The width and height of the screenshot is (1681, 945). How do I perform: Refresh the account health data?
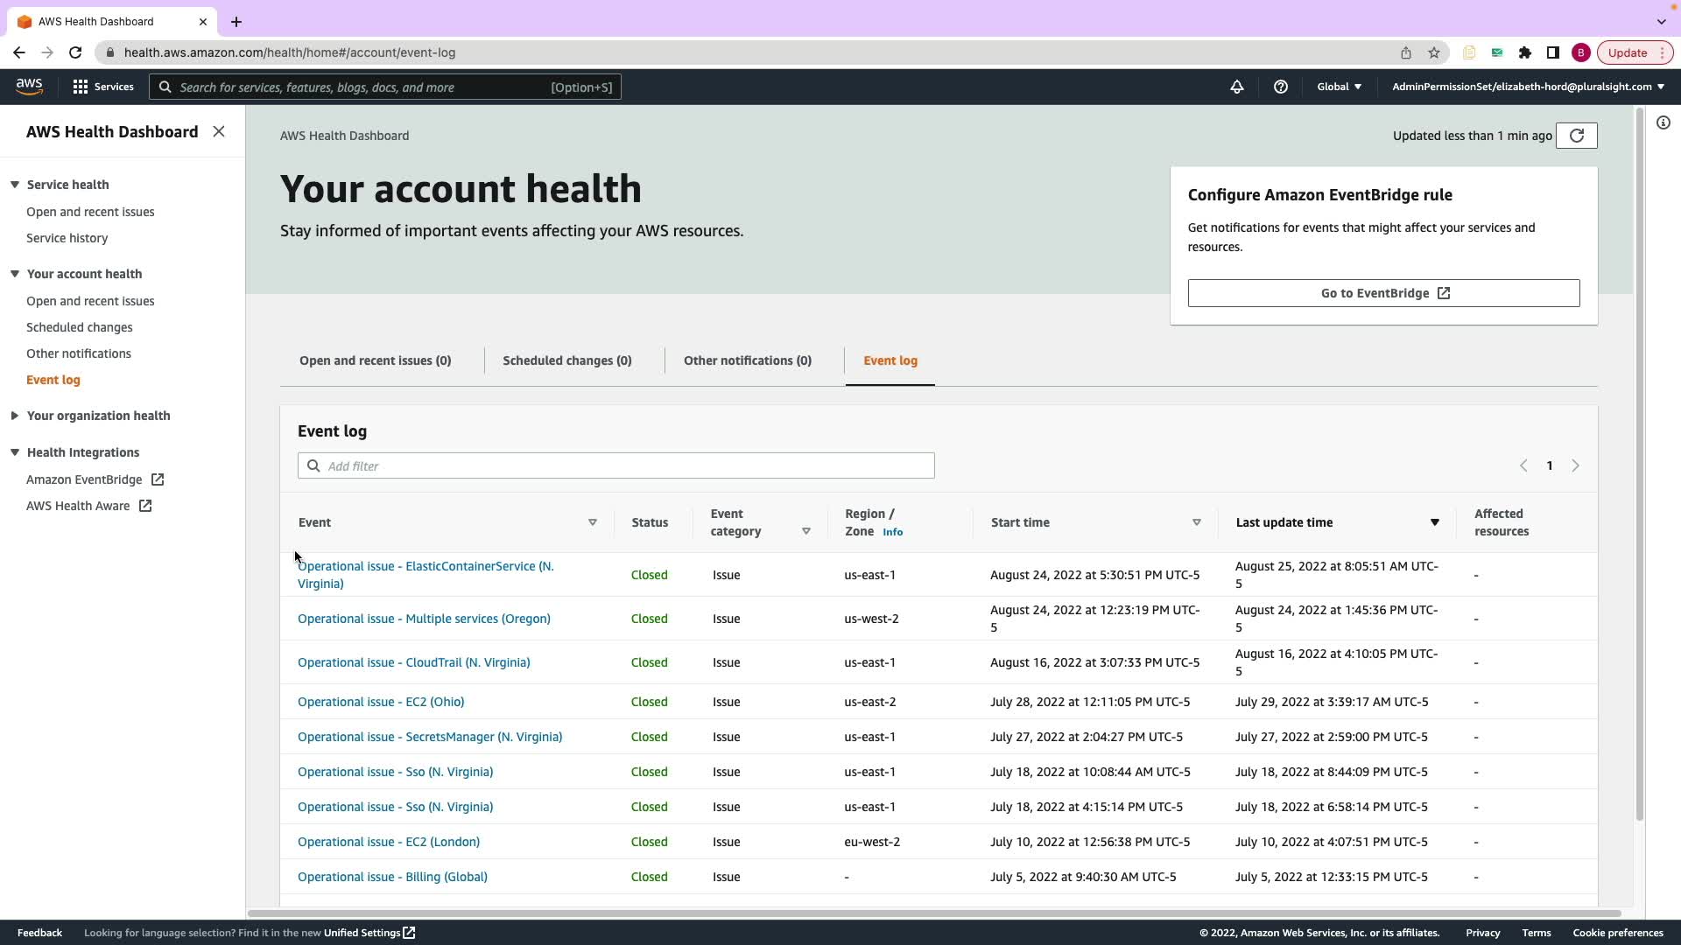(1576, 136)
